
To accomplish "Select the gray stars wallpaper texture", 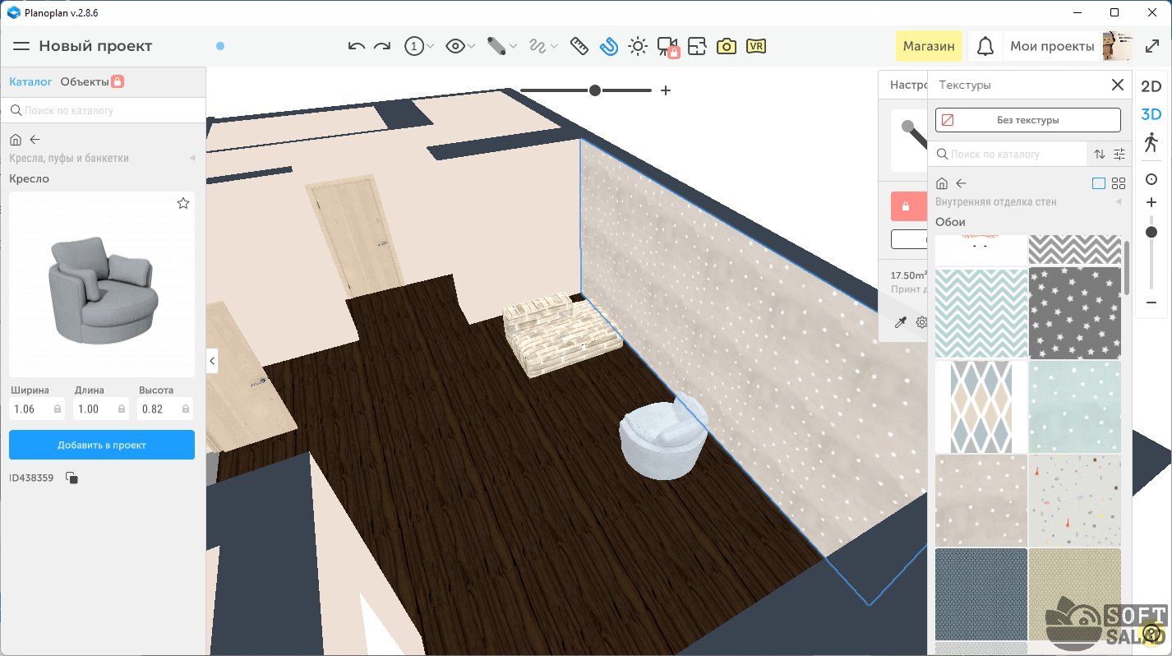I will coord(1074,313).
